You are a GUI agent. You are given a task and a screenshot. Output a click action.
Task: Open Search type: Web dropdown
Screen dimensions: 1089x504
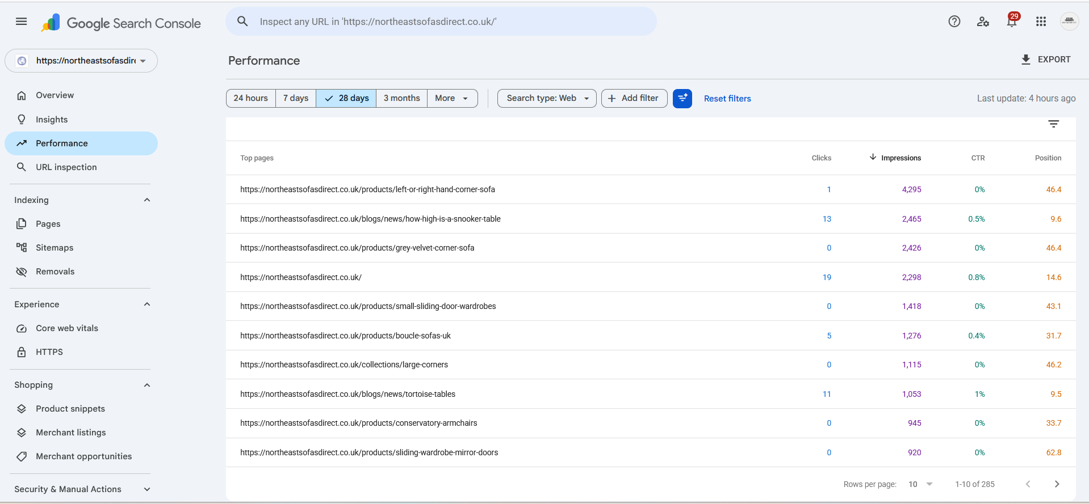pos(547,98)
